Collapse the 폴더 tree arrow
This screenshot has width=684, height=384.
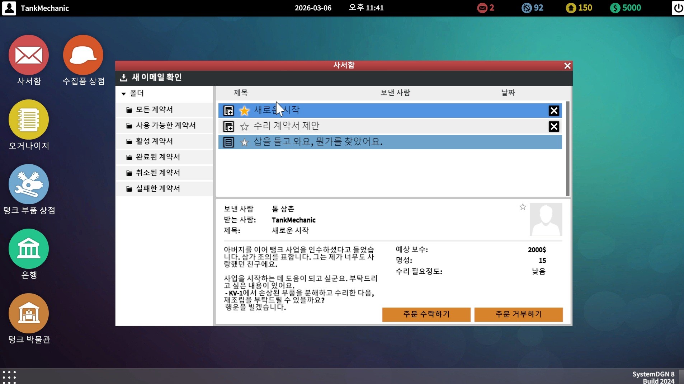click(123, 94)
